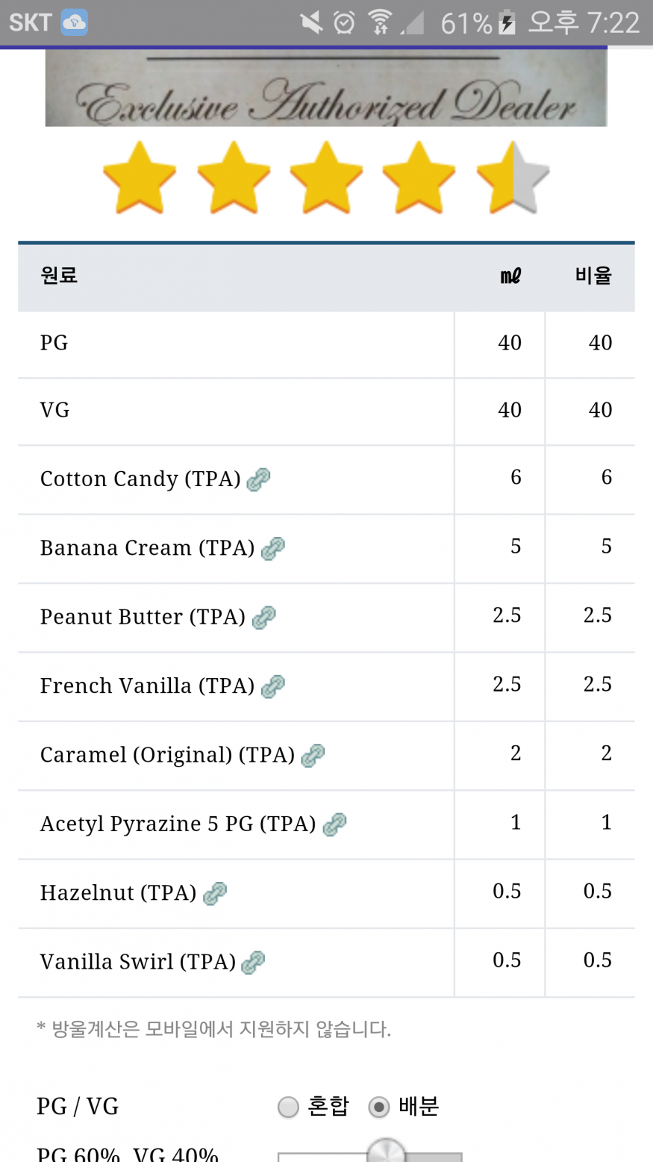Open the Hazelnut (TPA) link icon
Viewport: 653px width, 1162px height.
[214, 892]
